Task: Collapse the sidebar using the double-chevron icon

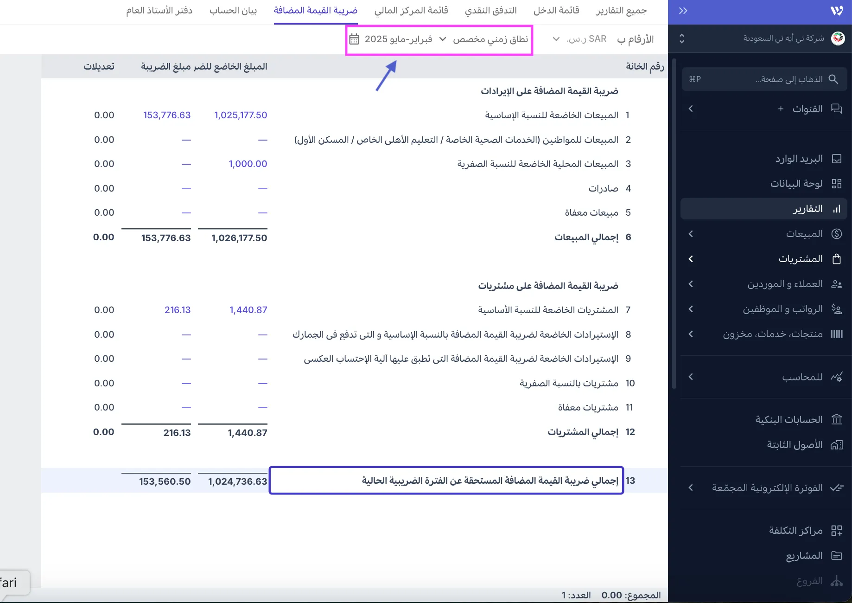Action: pos(682,10)
